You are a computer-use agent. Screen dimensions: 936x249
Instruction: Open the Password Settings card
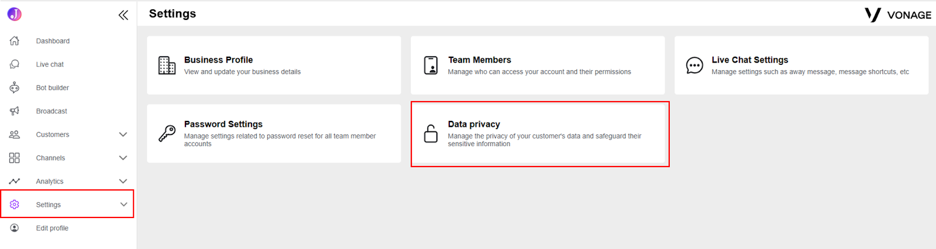click(274, 133)
